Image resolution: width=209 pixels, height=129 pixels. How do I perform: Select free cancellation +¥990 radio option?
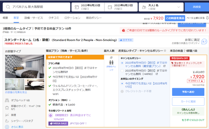pos(122,71)
